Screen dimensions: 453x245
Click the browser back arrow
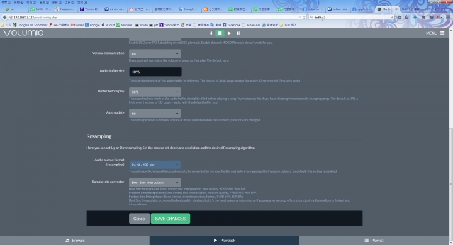click(x=4, y=18)
